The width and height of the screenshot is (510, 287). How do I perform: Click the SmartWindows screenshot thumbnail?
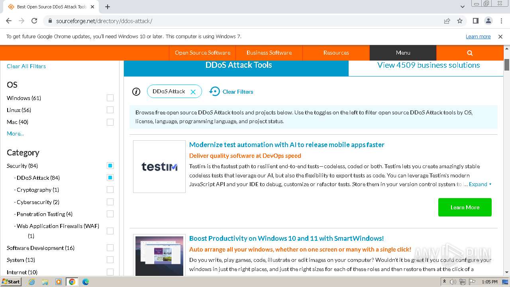coord(159,255)
